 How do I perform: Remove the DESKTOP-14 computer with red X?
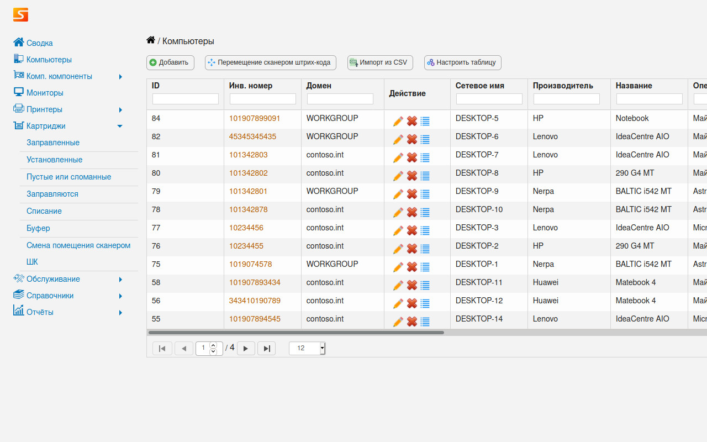[x=411, y=322]
